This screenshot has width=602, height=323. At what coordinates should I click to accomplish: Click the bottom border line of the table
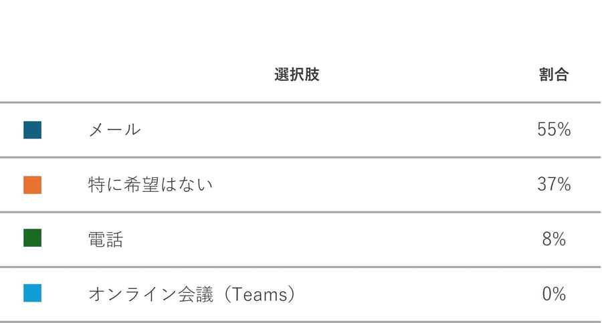click(300, 321)
